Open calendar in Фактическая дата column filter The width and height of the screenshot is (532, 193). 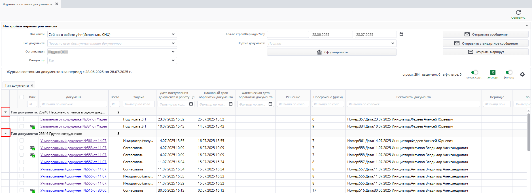pyautogui.click(x=270, y=104)
